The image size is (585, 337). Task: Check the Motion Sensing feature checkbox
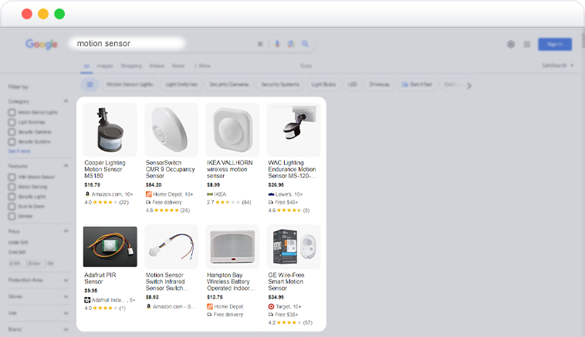tap(12, 187)
